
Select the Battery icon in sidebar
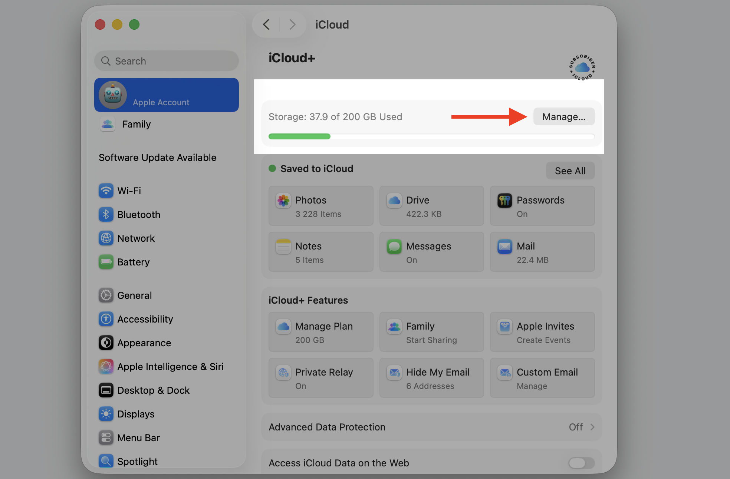[106, 262]
